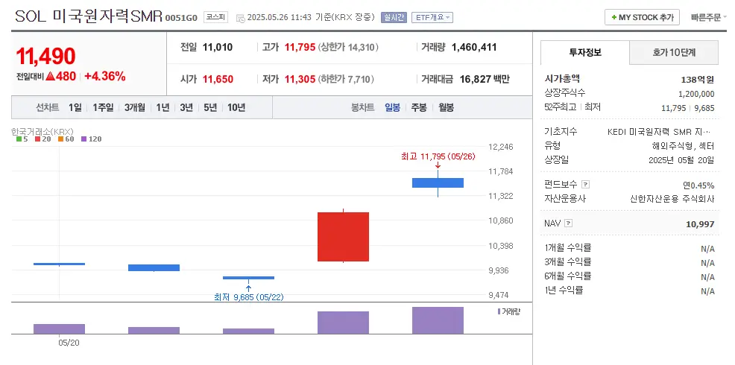The image size is (735, 365).
Task: Switch to the 호가10단계 tab
Action: (x=674, y=53)
